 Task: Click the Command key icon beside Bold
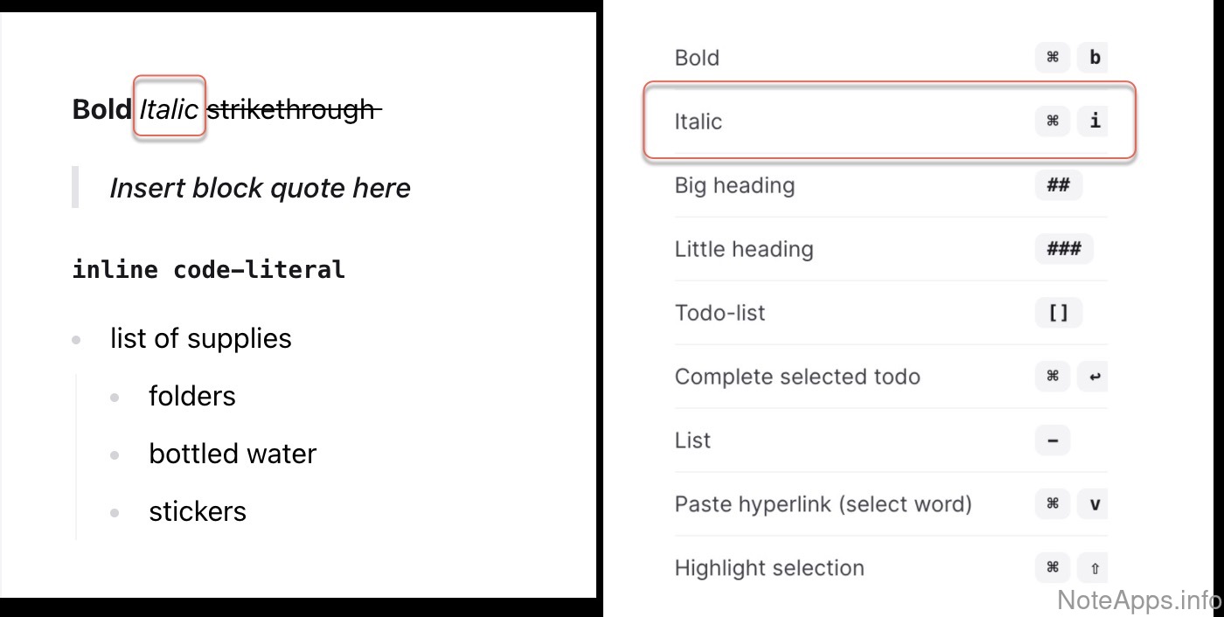(x=1053, y=58)
